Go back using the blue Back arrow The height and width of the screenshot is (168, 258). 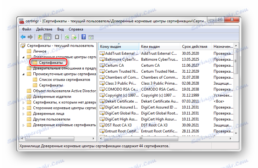tap(23, 37)
